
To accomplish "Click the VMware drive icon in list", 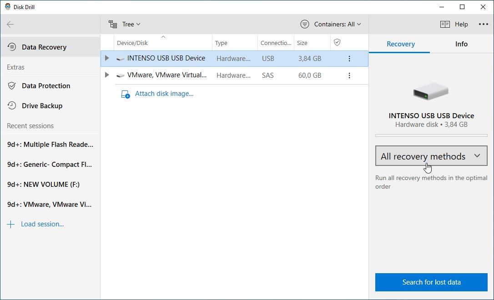I will 120,75.
